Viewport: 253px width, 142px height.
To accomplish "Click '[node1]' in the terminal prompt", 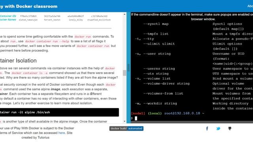I will click(138, 113).
